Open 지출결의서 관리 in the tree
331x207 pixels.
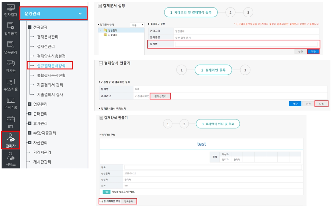[x=50, y=85]
